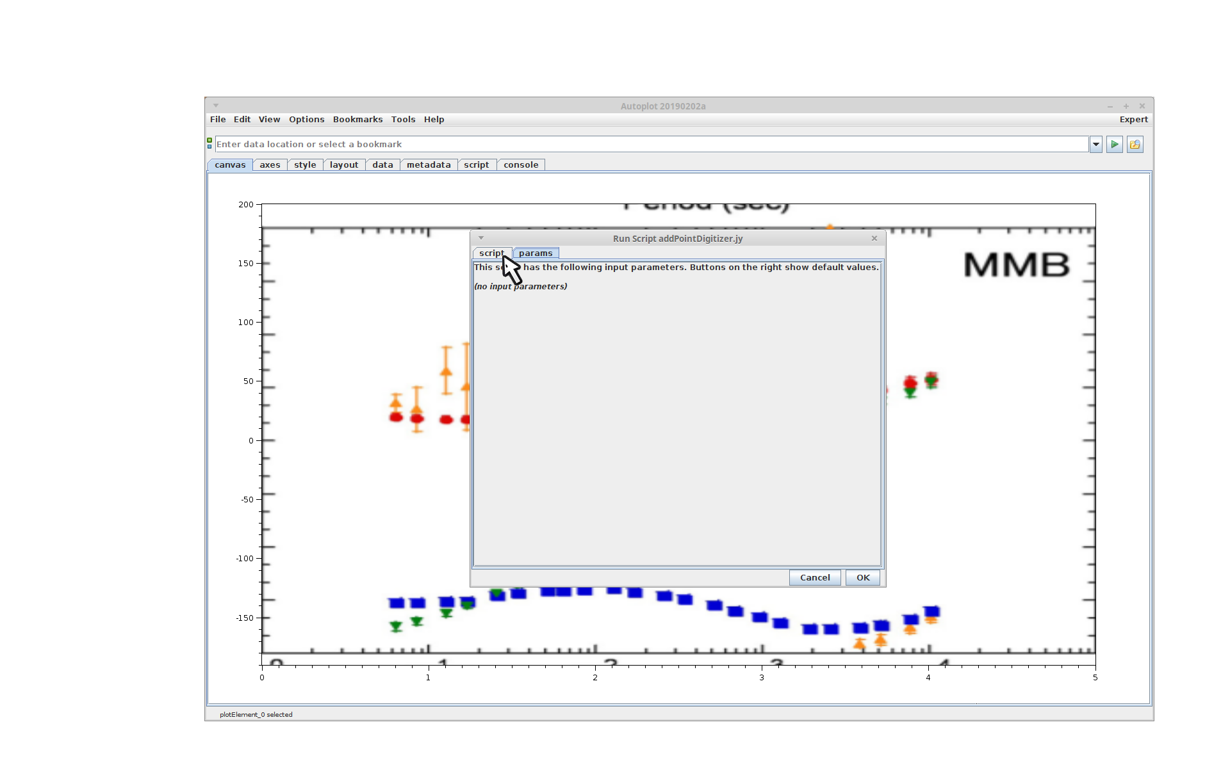Click the Expert mode label
Screen dimensions: 1230x768
(x=1133, y=120)
